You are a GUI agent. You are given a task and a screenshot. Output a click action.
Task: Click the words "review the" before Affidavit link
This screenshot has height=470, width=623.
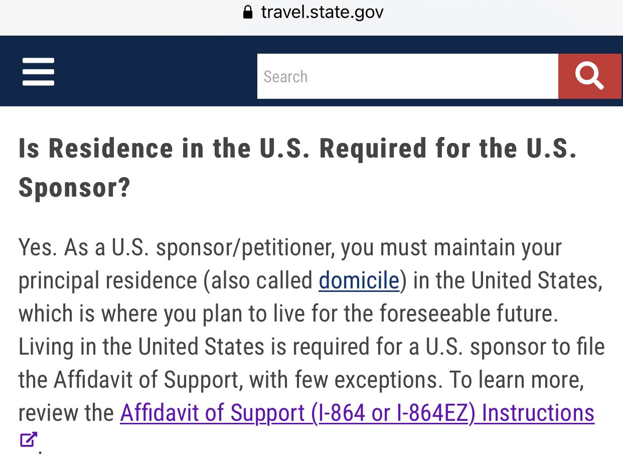coord(66,413)
